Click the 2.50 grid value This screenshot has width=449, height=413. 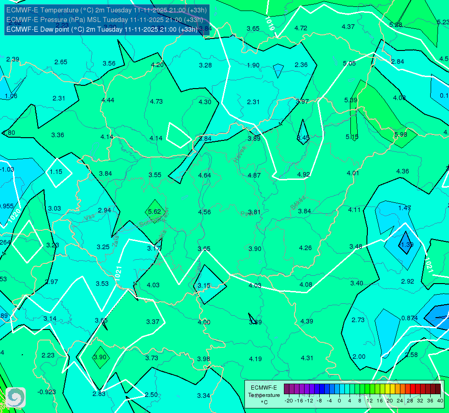point(151,395)
